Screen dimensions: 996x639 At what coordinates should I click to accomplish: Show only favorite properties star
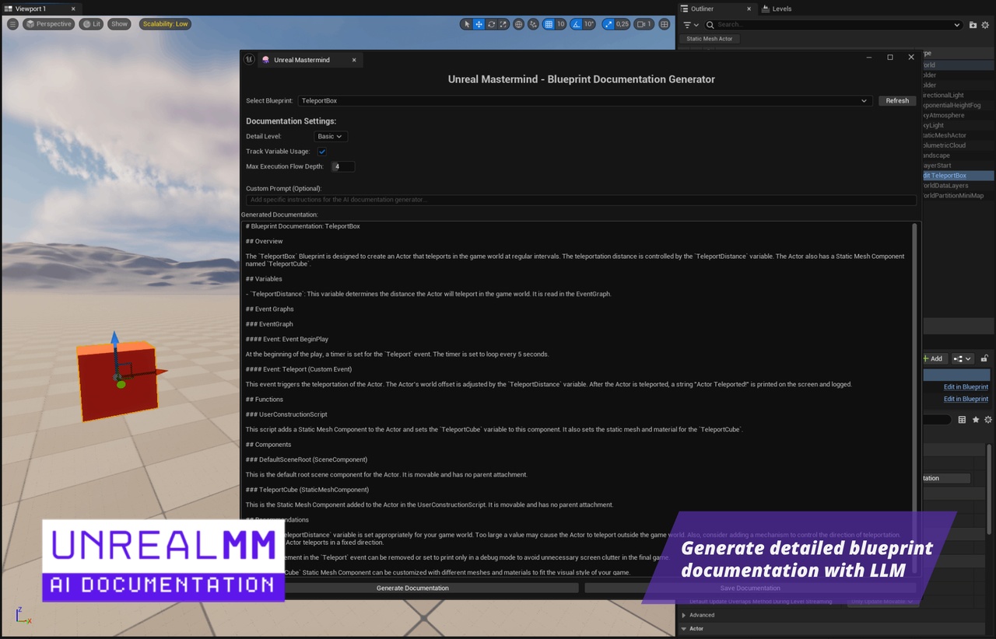pos(976,420)
